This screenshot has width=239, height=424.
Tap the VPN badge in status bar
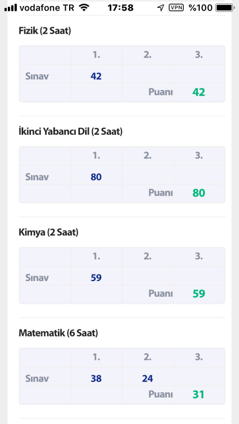pyautogui.click(x=176, y=7)
